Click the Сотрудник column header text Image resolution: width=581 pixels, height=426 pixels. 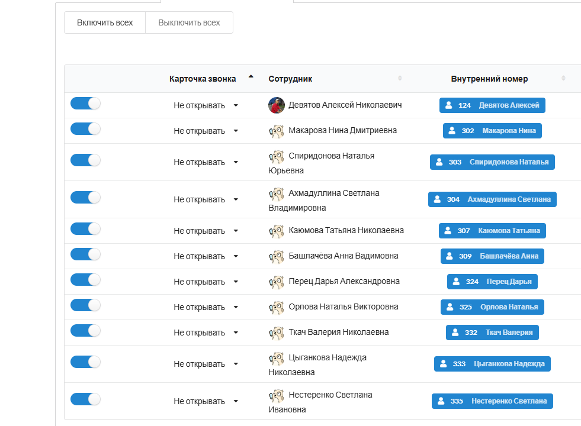pos(290,79)
